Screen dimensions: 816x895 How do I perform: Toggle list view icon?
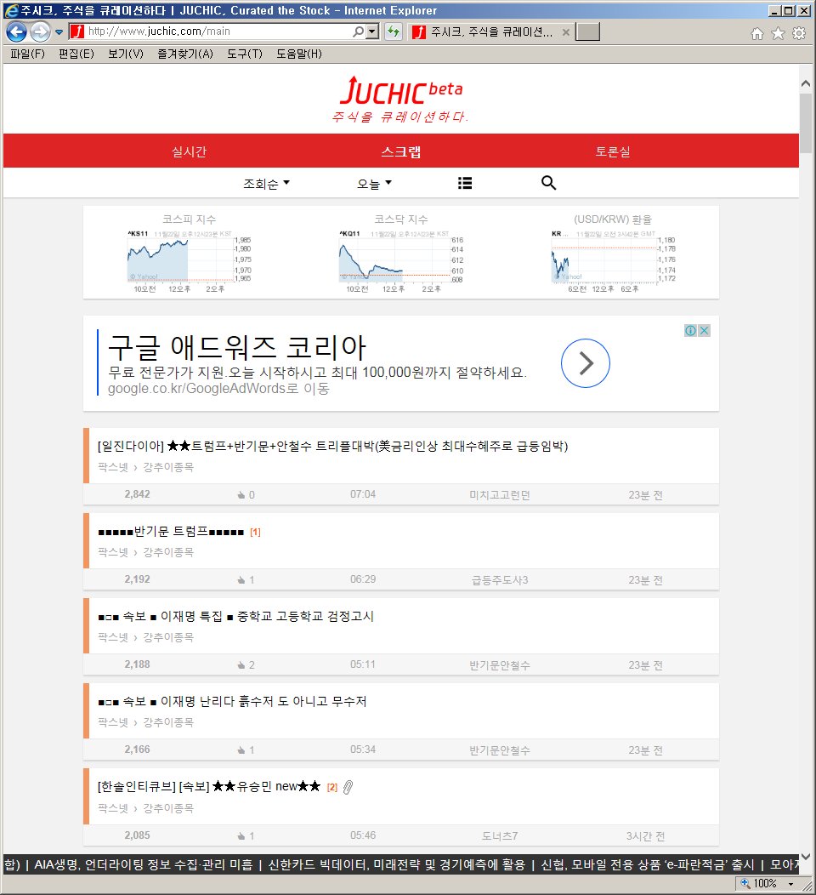point(465,183)
